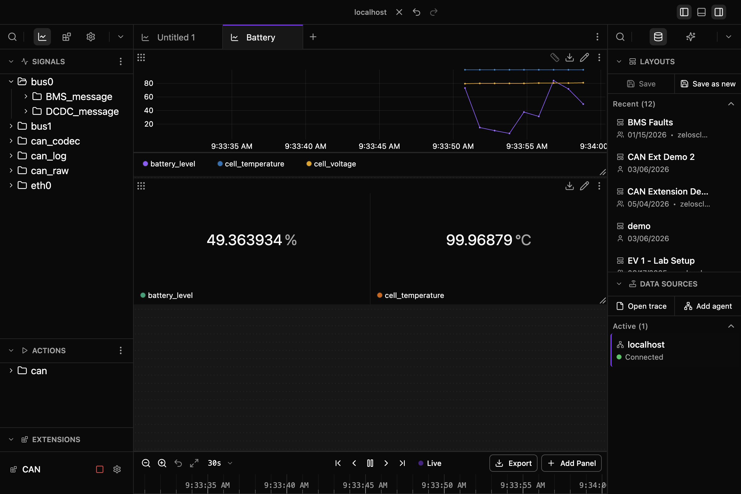Image resolution: width=741 pixels, height=494 pixels.
Task: Expand the can_codec folder
Action: point(11,141)
